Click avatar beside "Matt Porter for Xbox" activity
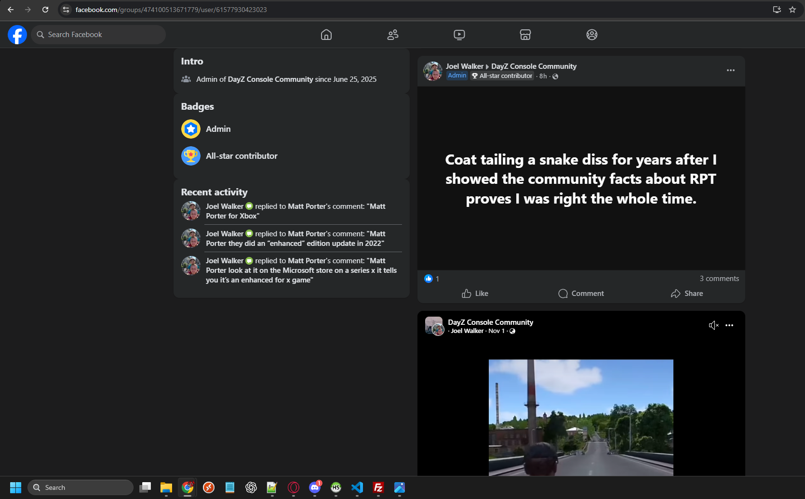Screen dimensions: 805x499 point(191,211)
